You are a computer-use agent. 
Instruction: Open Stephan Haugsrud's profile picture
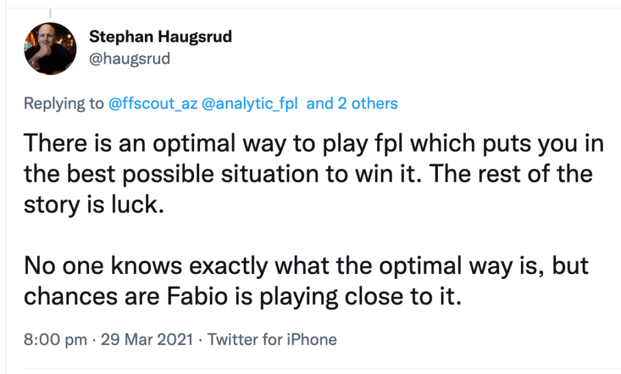click(50, 48)
